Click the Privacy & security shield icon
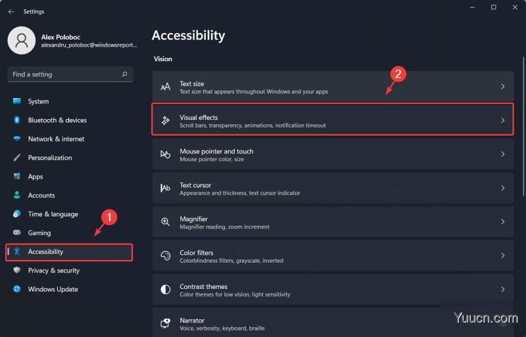Screen dimensions: 526x337 pyautogui.click(x=17, y=271)
